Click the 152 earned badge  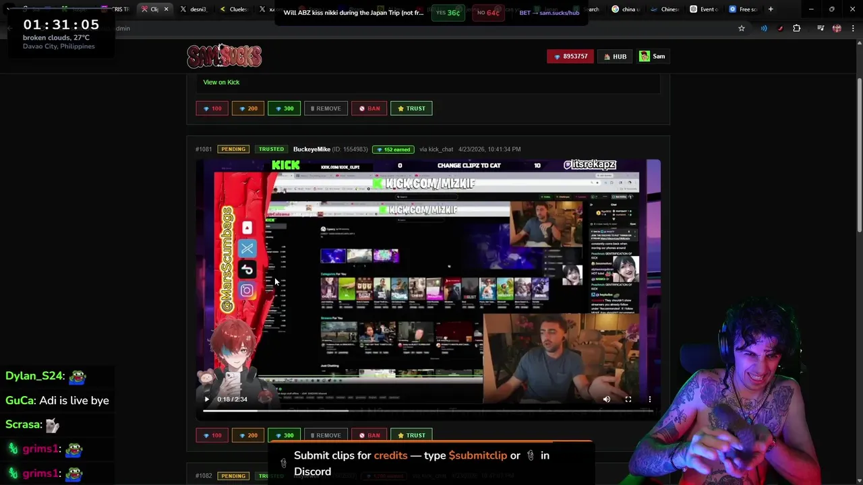pos(393,149)
